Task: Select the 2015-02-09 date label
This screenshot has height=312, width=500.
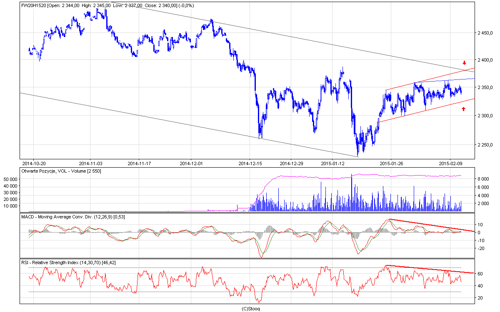Action: [x=451, y=163]
